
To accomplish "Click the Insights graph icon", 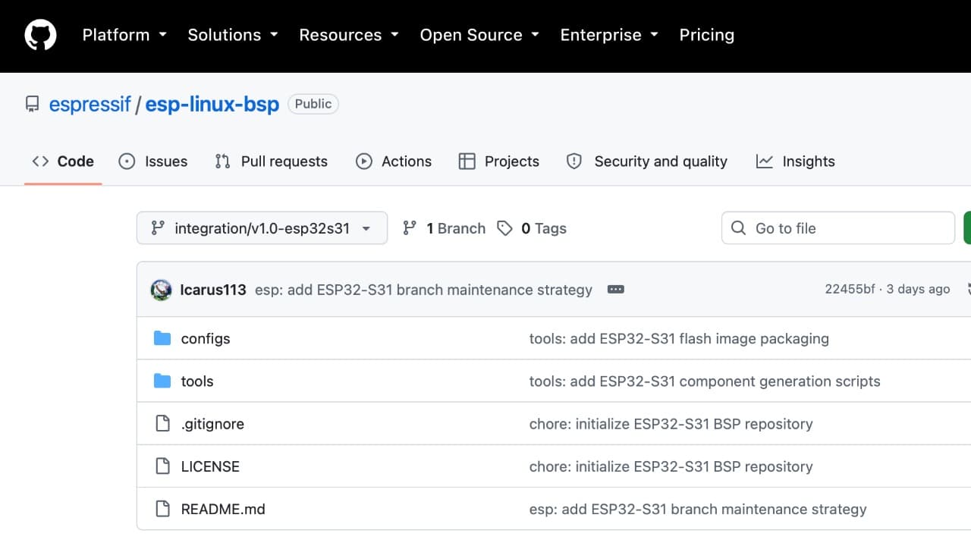I will pos(765,162).
